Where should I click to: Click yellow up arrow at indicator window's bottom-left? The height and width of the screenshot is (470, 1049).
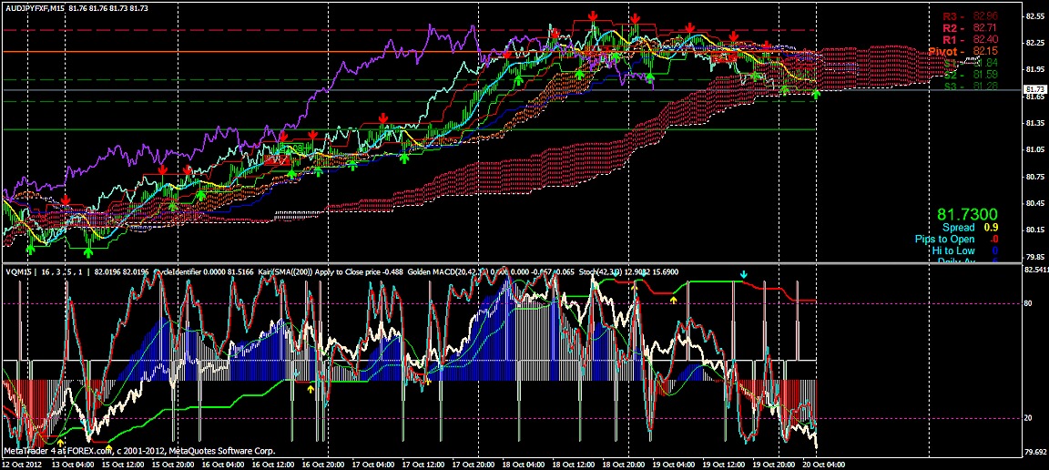pos(61,441)
